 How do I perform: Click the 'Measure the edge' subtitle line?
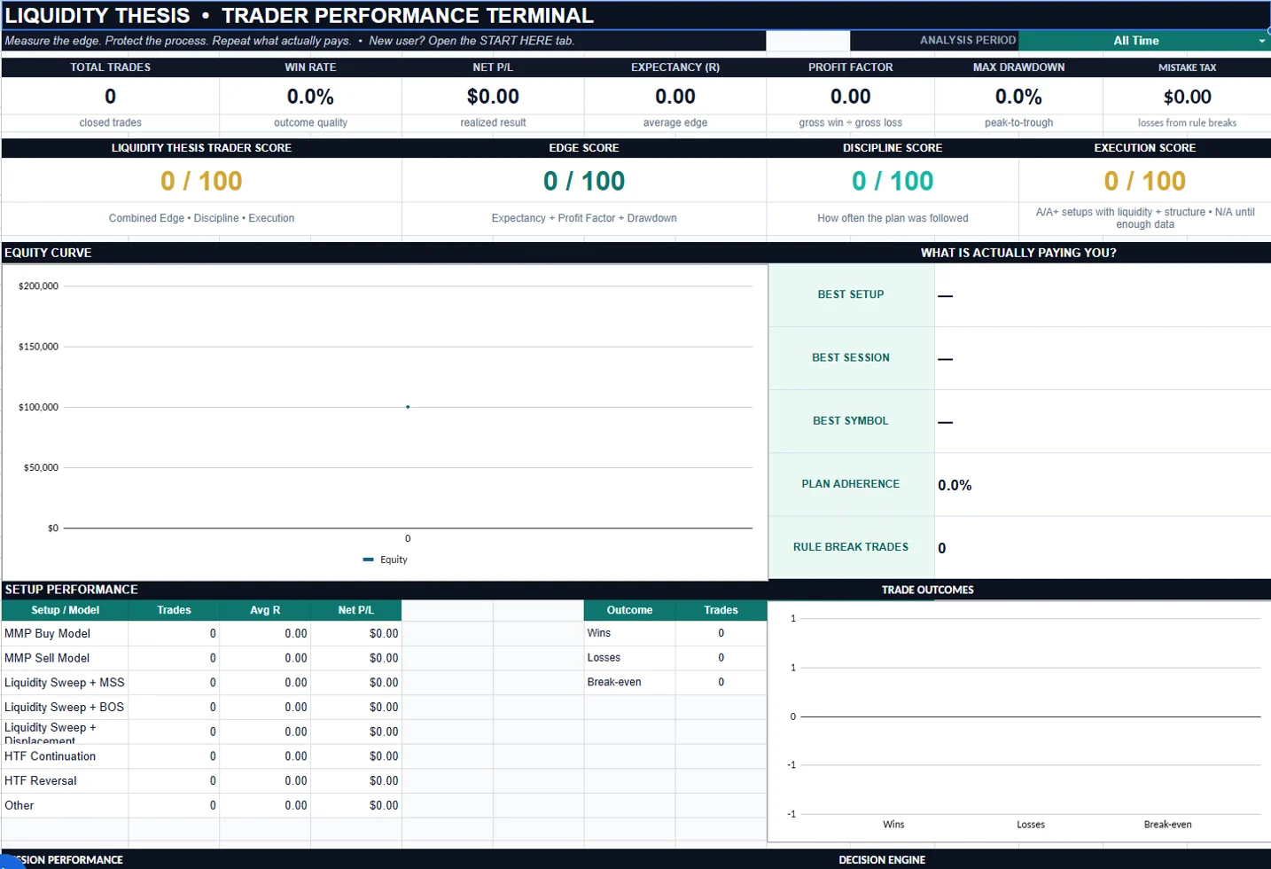click(290, 41)
